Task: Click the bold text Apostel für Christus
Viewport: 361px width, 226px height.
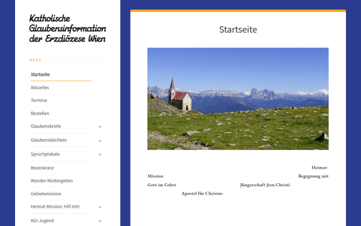Action: (202, 193)
